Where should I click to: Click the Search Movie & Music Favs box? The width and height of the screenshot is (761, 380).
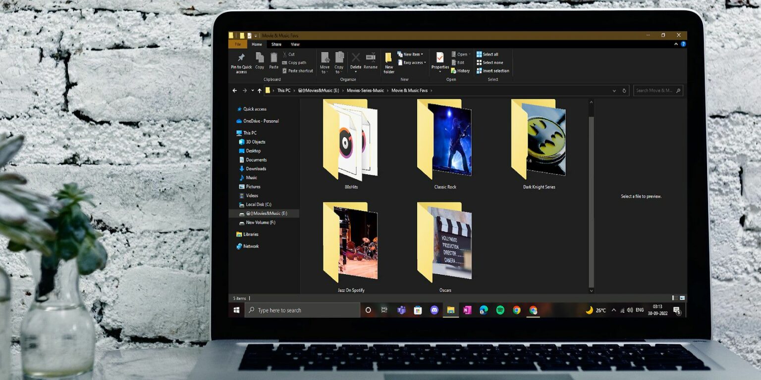(655, 91)
